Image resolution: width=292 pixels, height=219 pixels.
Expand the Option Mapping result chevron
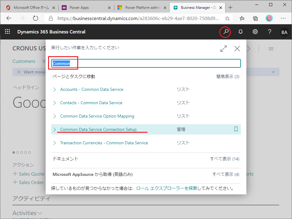pyautogui.click(x=54, y=116)
